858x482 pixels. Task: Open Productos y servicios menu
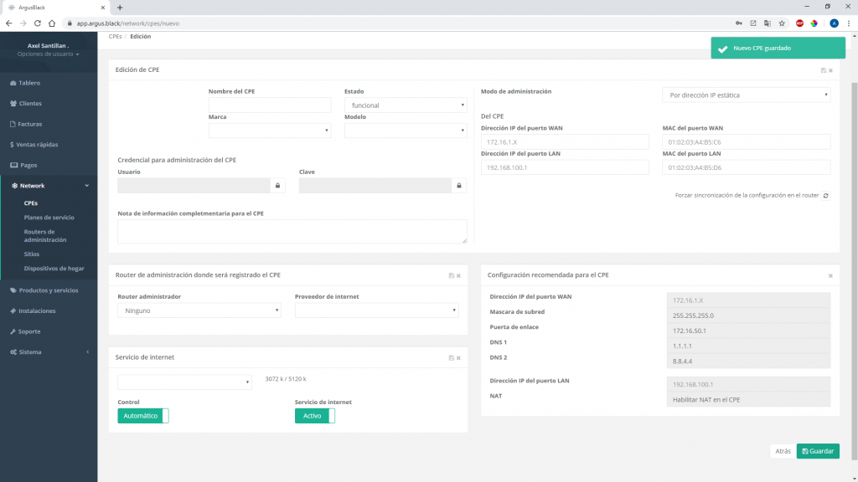44,290
